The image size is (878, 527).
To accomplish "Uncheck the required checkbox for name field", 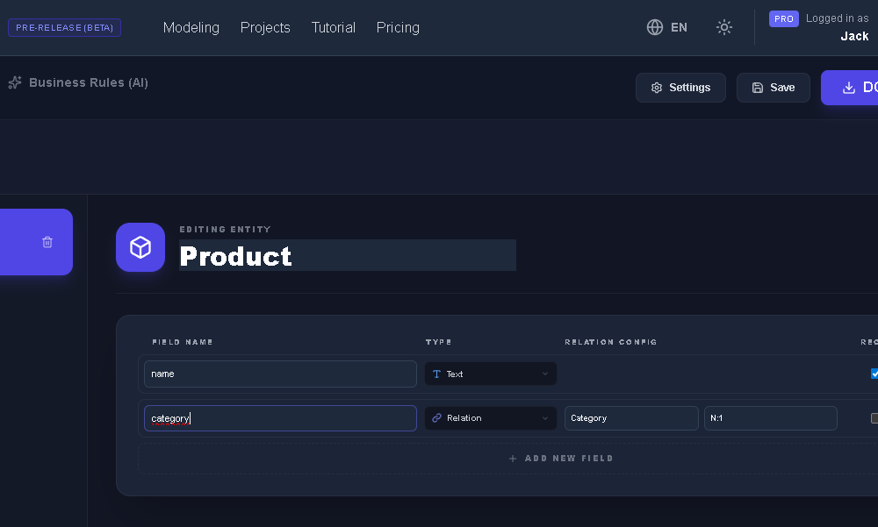I will point(874,374).
